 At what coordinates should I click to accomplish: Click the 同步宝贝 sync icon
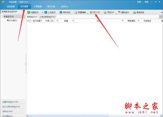(x=61, y=12)
